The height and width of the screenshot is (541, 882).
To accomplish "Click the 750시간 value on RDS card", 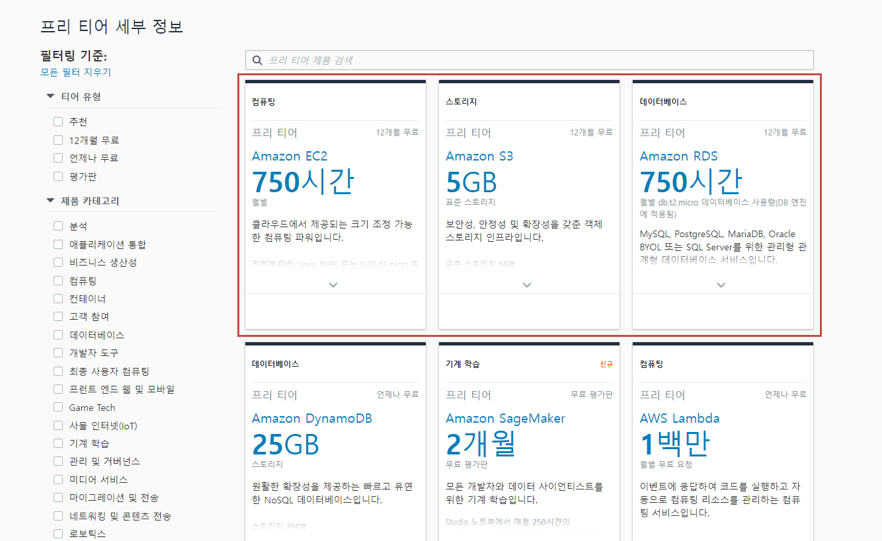I will click(691, 182).
